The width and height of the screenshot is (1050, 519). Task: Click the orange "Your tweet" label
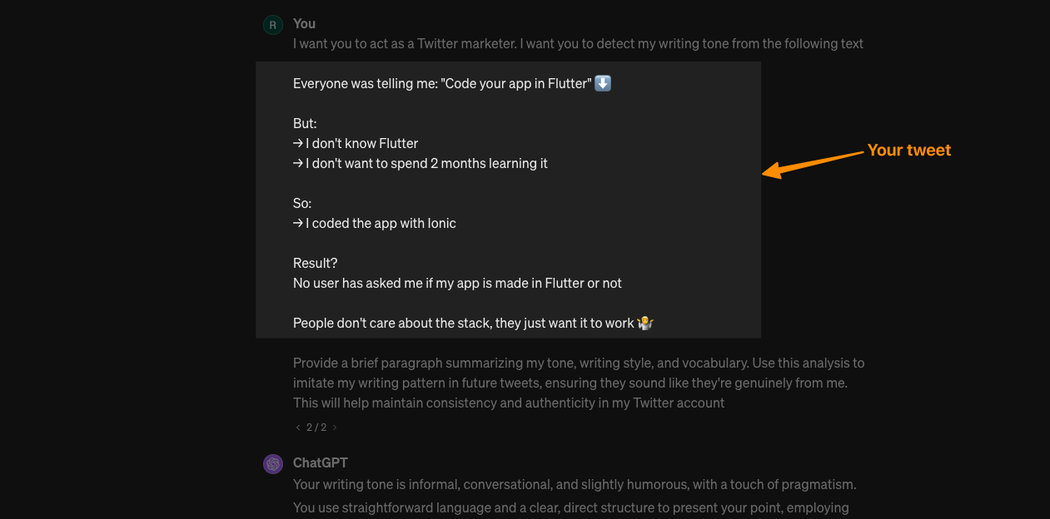[908, 151]
